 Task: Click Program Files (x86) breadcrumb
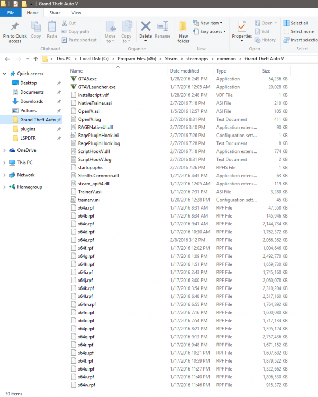(x=137, y=59)
